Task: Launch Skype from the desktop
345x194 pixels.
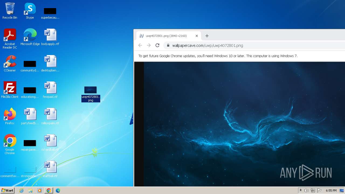Action: pyautogui.click(x=30, y=11)
